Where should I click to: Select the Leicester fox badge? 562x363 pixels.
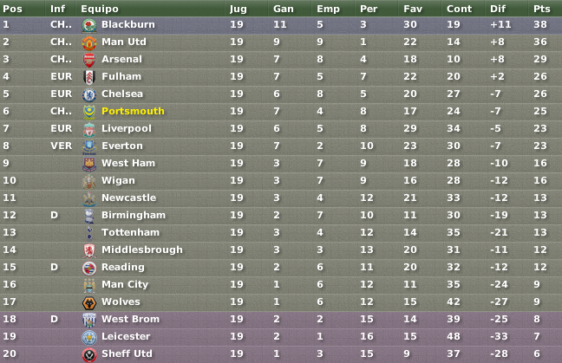88,338
